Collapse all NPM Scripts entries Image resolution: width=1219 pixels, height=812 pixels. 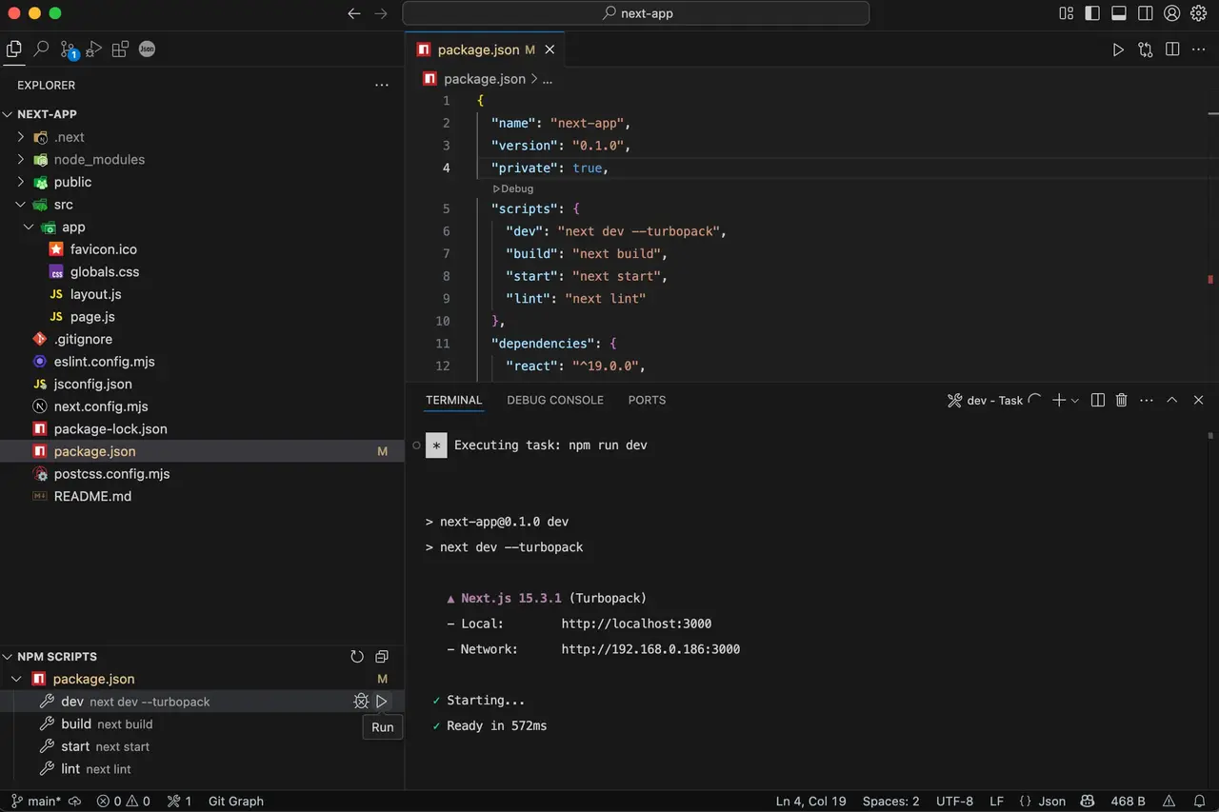382,657
